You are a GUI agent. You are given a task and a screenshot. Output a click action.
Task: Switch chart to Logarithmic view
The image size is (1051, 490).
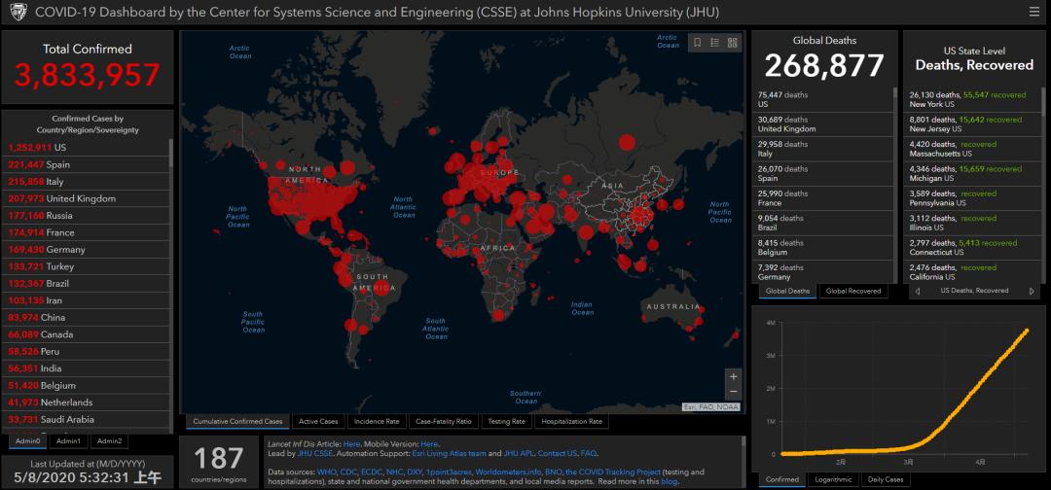click(x=832, y=479)
